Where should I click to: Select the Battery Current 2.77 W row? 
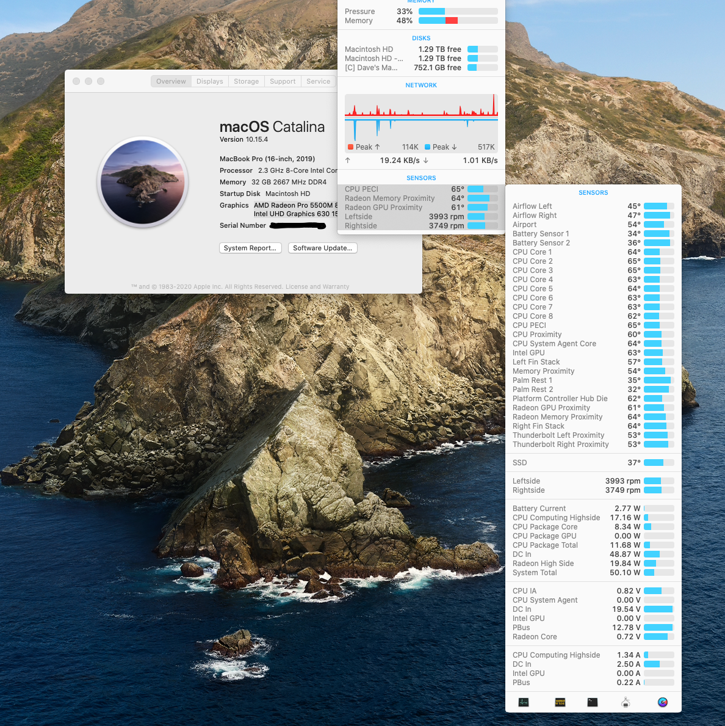(x=593, y=509)
